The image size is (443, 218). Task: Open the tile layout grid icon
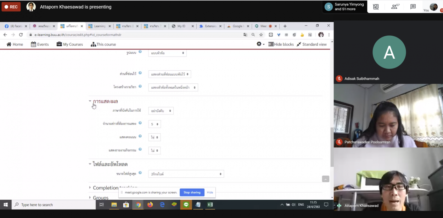click(376, 7)
